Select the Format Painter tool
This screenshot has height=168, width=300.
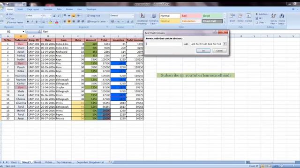click(15, 22)
